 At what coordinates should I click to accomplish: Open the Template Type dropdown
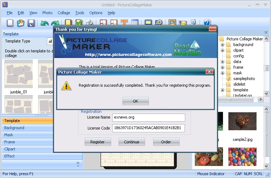50,41
